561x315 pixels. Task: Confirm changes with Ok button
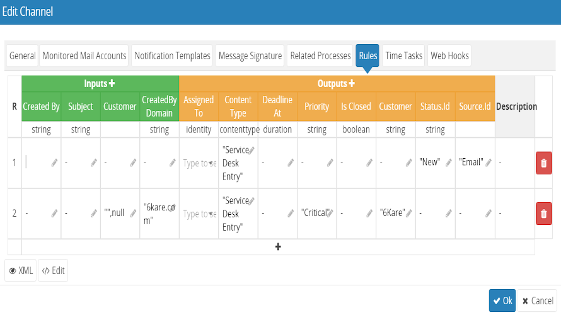(502, 301)
